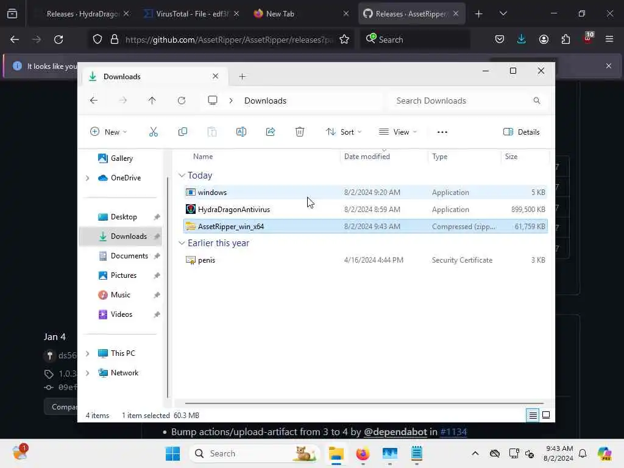The height and width of the screenshot is (468, 624).
Task: Refresh the Downloads folder view
Action: 182,101
